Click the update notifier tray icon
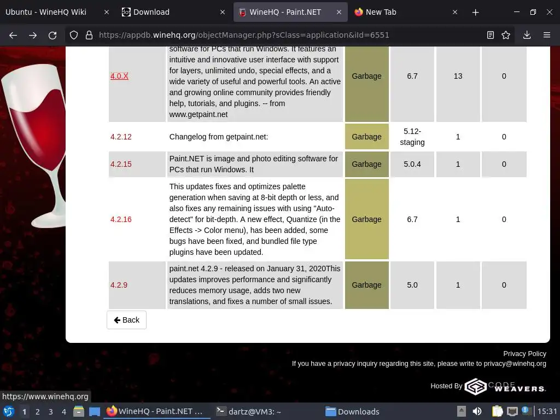The width and height of the screenshot is (560, 420). click(x=526, y=411)
